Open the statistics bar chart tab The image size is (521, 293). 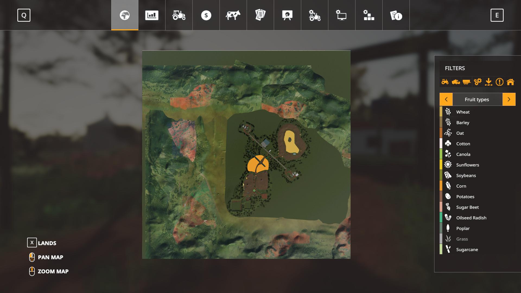pyautogui.click(x=152, y=15)
